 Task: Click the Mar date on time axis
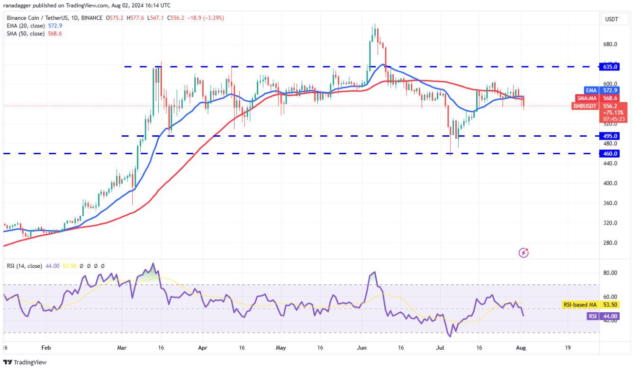(x=122, y=347)
